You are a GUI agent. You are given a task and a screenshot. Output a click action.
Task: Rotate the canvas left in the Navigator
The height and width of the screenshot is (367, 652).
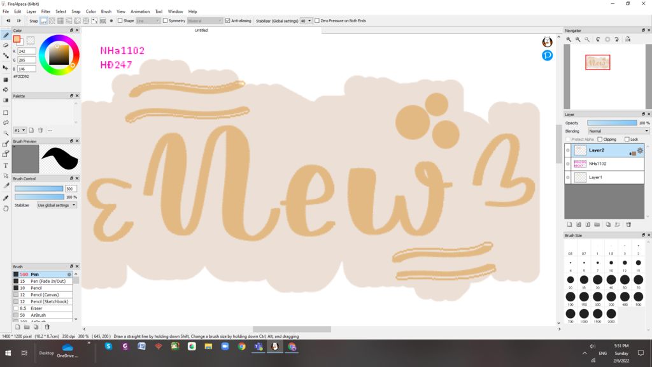pyautogui.click(x=598, y=39)
